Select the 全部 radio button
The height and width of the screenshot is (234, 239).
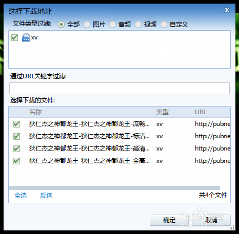pos(61,25)
